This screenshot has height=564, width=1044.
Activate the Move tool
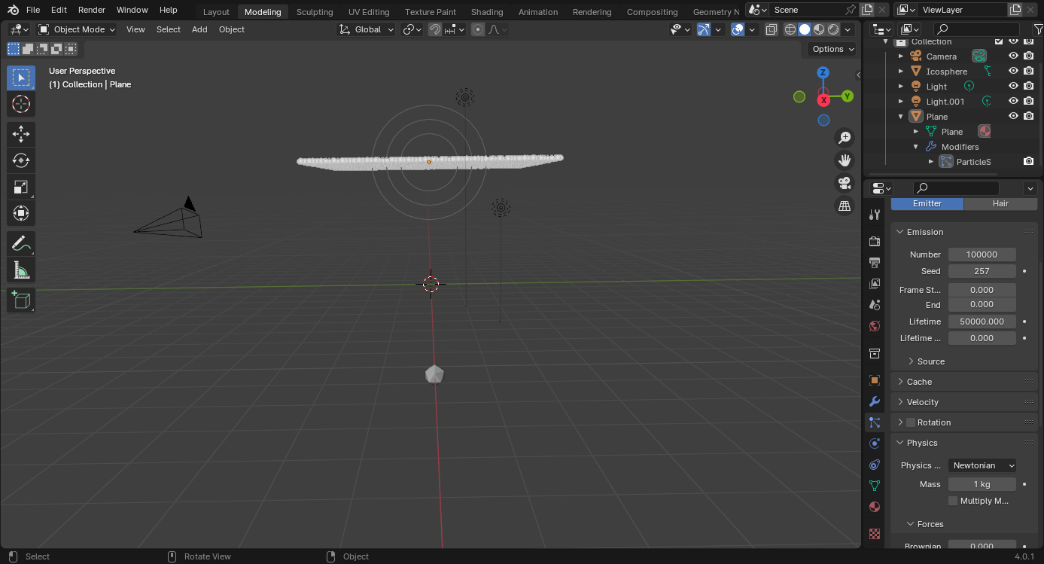(21, 134)
